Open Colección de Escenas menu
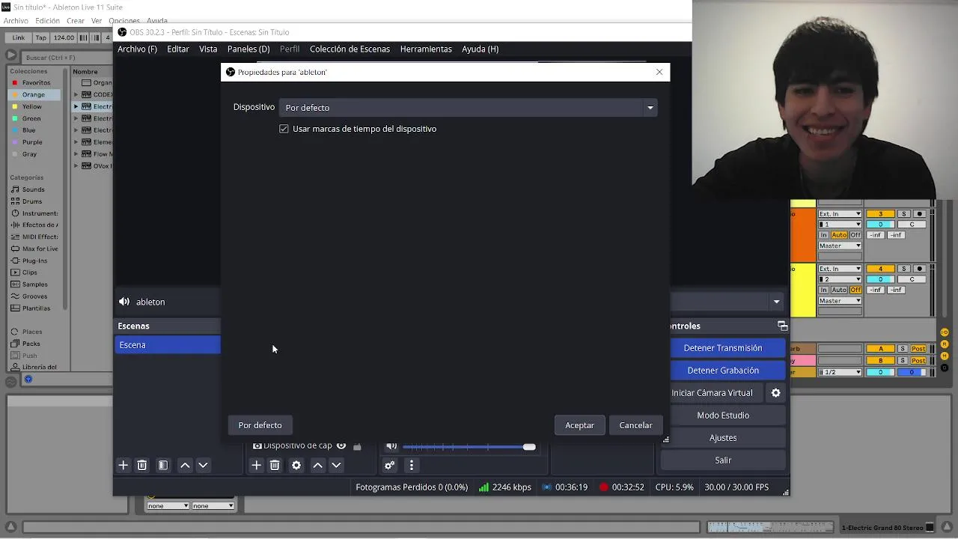Viewport: 958px width, 539px height. click(350, 49)
